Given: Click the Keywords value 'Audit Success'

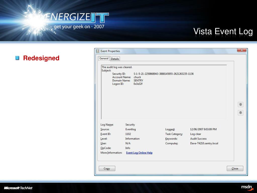Looking at the screenshot, I should point(198,139).
